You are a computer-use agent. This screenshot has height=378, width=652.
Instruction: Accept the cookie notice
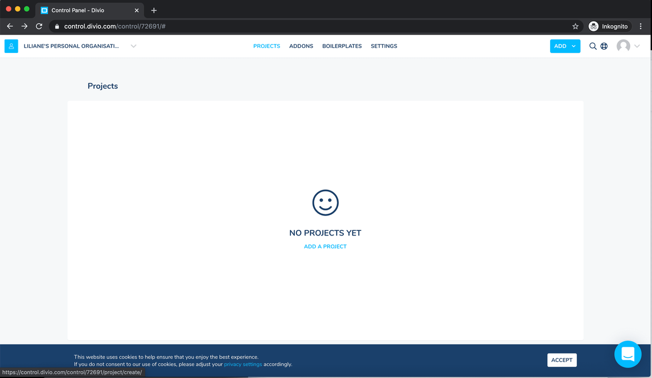click(x=562, y=360)
